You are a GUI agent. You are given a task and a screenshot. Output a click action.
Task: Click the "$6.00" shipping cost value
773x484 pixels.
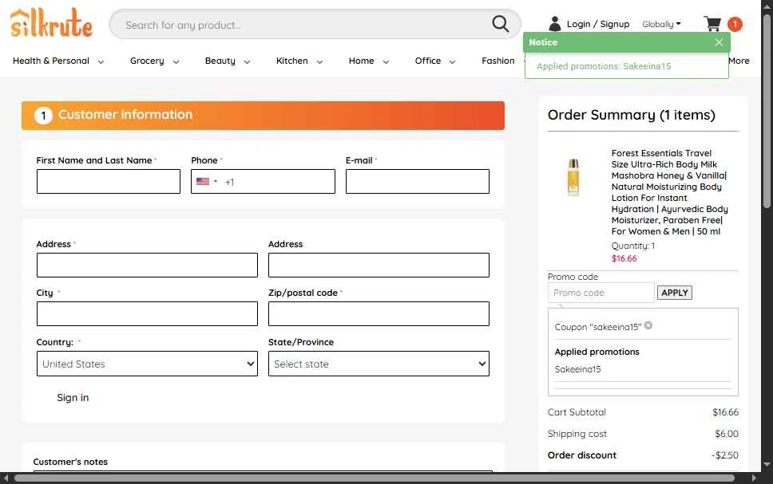(x=726, y=434)
